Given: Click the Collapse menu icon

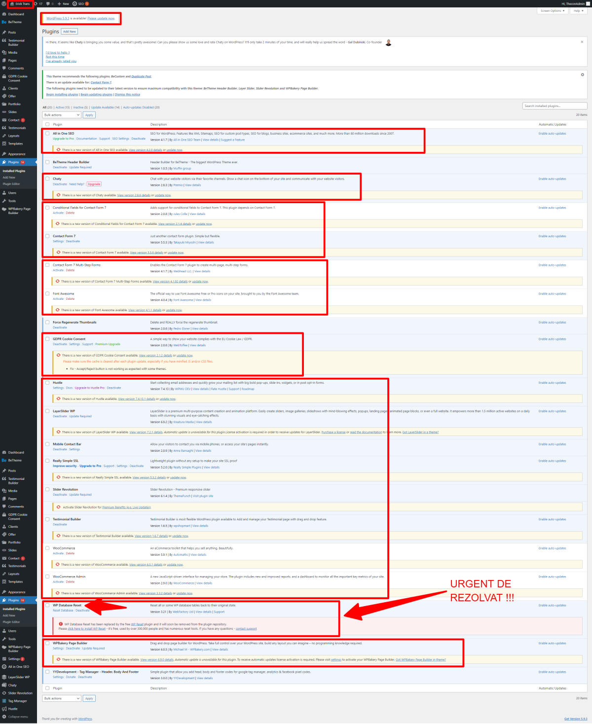Looking at the screenshot, I should click(4, 717).
